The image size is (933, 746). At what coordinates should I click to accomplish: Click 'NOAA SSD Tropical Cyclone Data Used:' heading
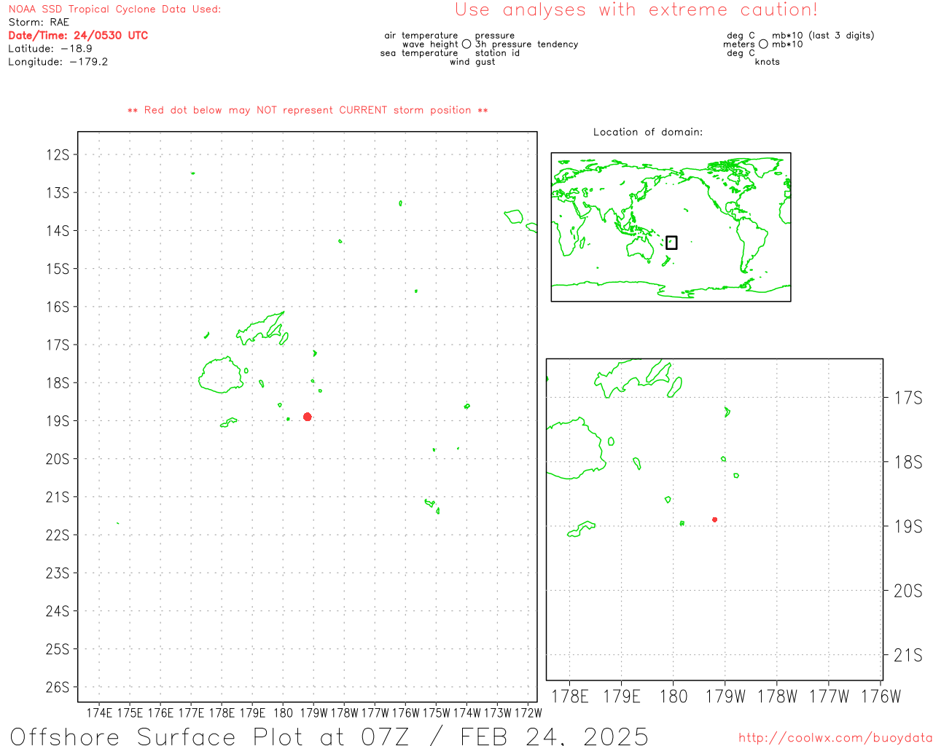pyautogui.click(x=114, y=9)
